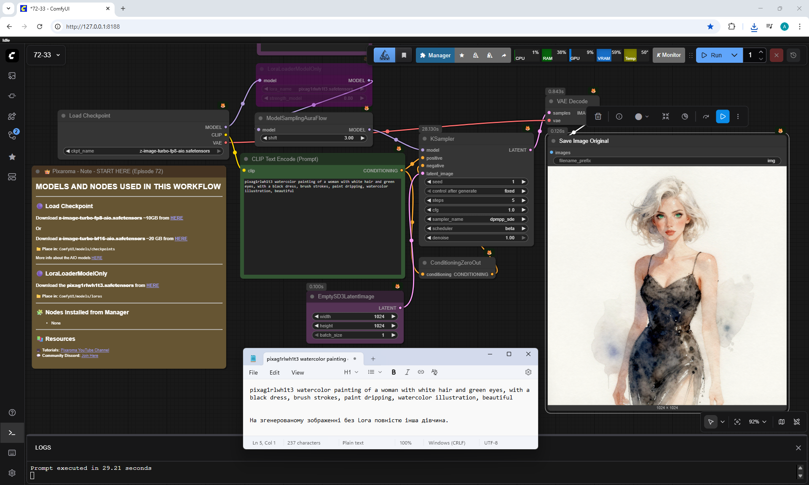Toggle the bottom console panel icon

(12, 433)
